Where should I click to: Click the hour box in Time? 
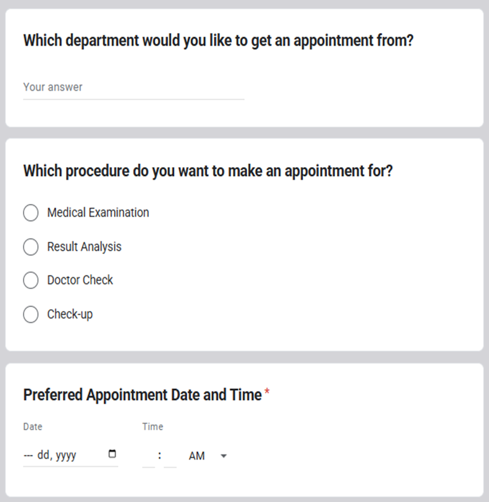click(149, 457)
